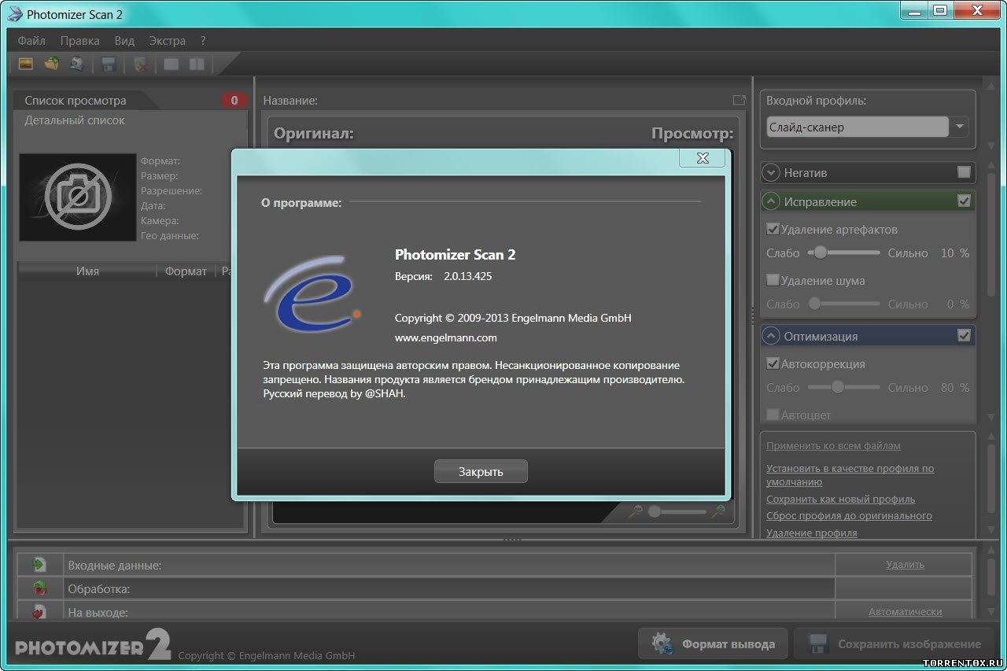Uncheck Автокоррекция
Viewport: 1007px width, 671px height.
pos(773,364)
